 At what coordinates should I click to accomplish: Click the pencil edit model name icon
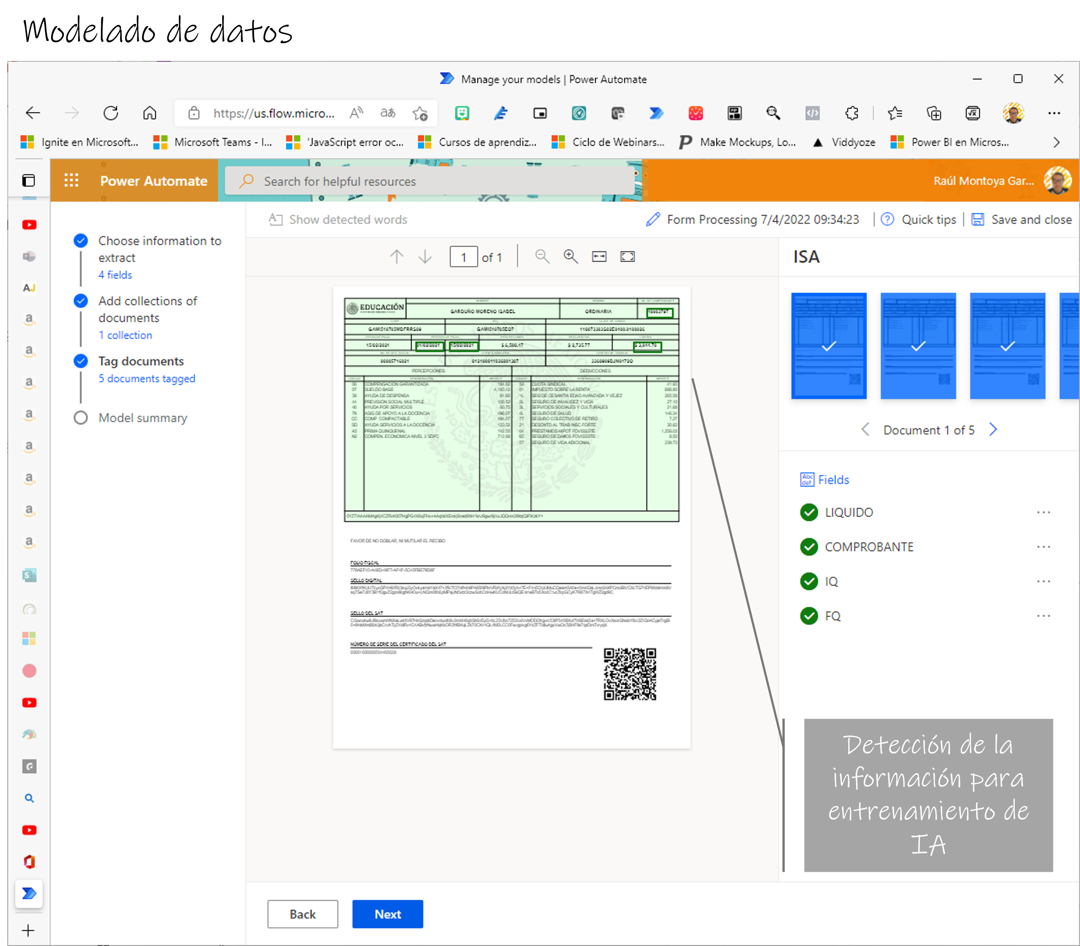[x=653, y=220]
